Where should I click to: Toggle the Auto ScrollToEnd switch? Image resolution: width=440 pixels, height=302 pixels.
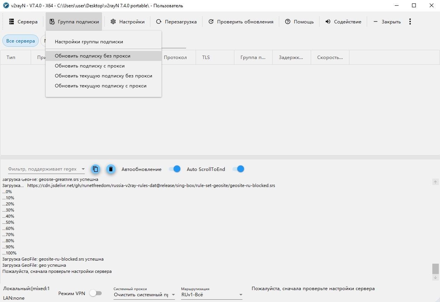tap(239, 169)
